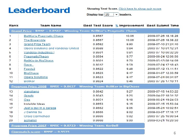Screen dimensions: 187x140
Task: Click the Team Name column header
Action: pyautogui.click(x=51, y=25)
